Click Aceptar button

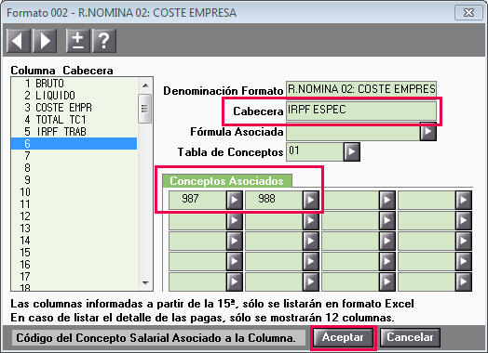343,337
